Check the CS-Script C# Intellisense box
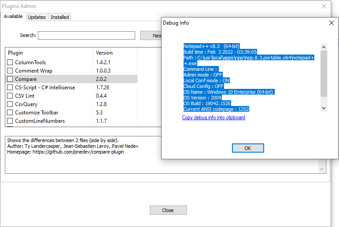The image size is (339, 227). 10,88
